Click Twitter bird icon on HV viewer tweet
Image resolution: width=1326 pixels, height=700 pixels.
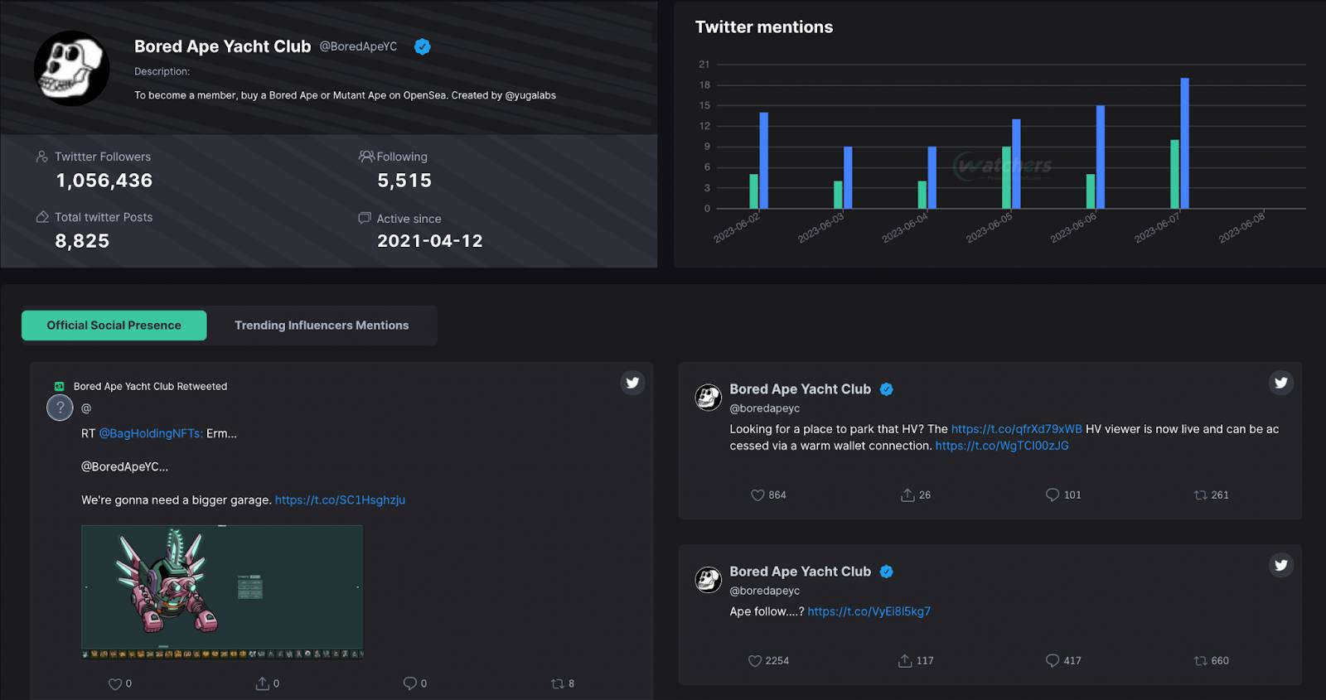click(1281, 383)
